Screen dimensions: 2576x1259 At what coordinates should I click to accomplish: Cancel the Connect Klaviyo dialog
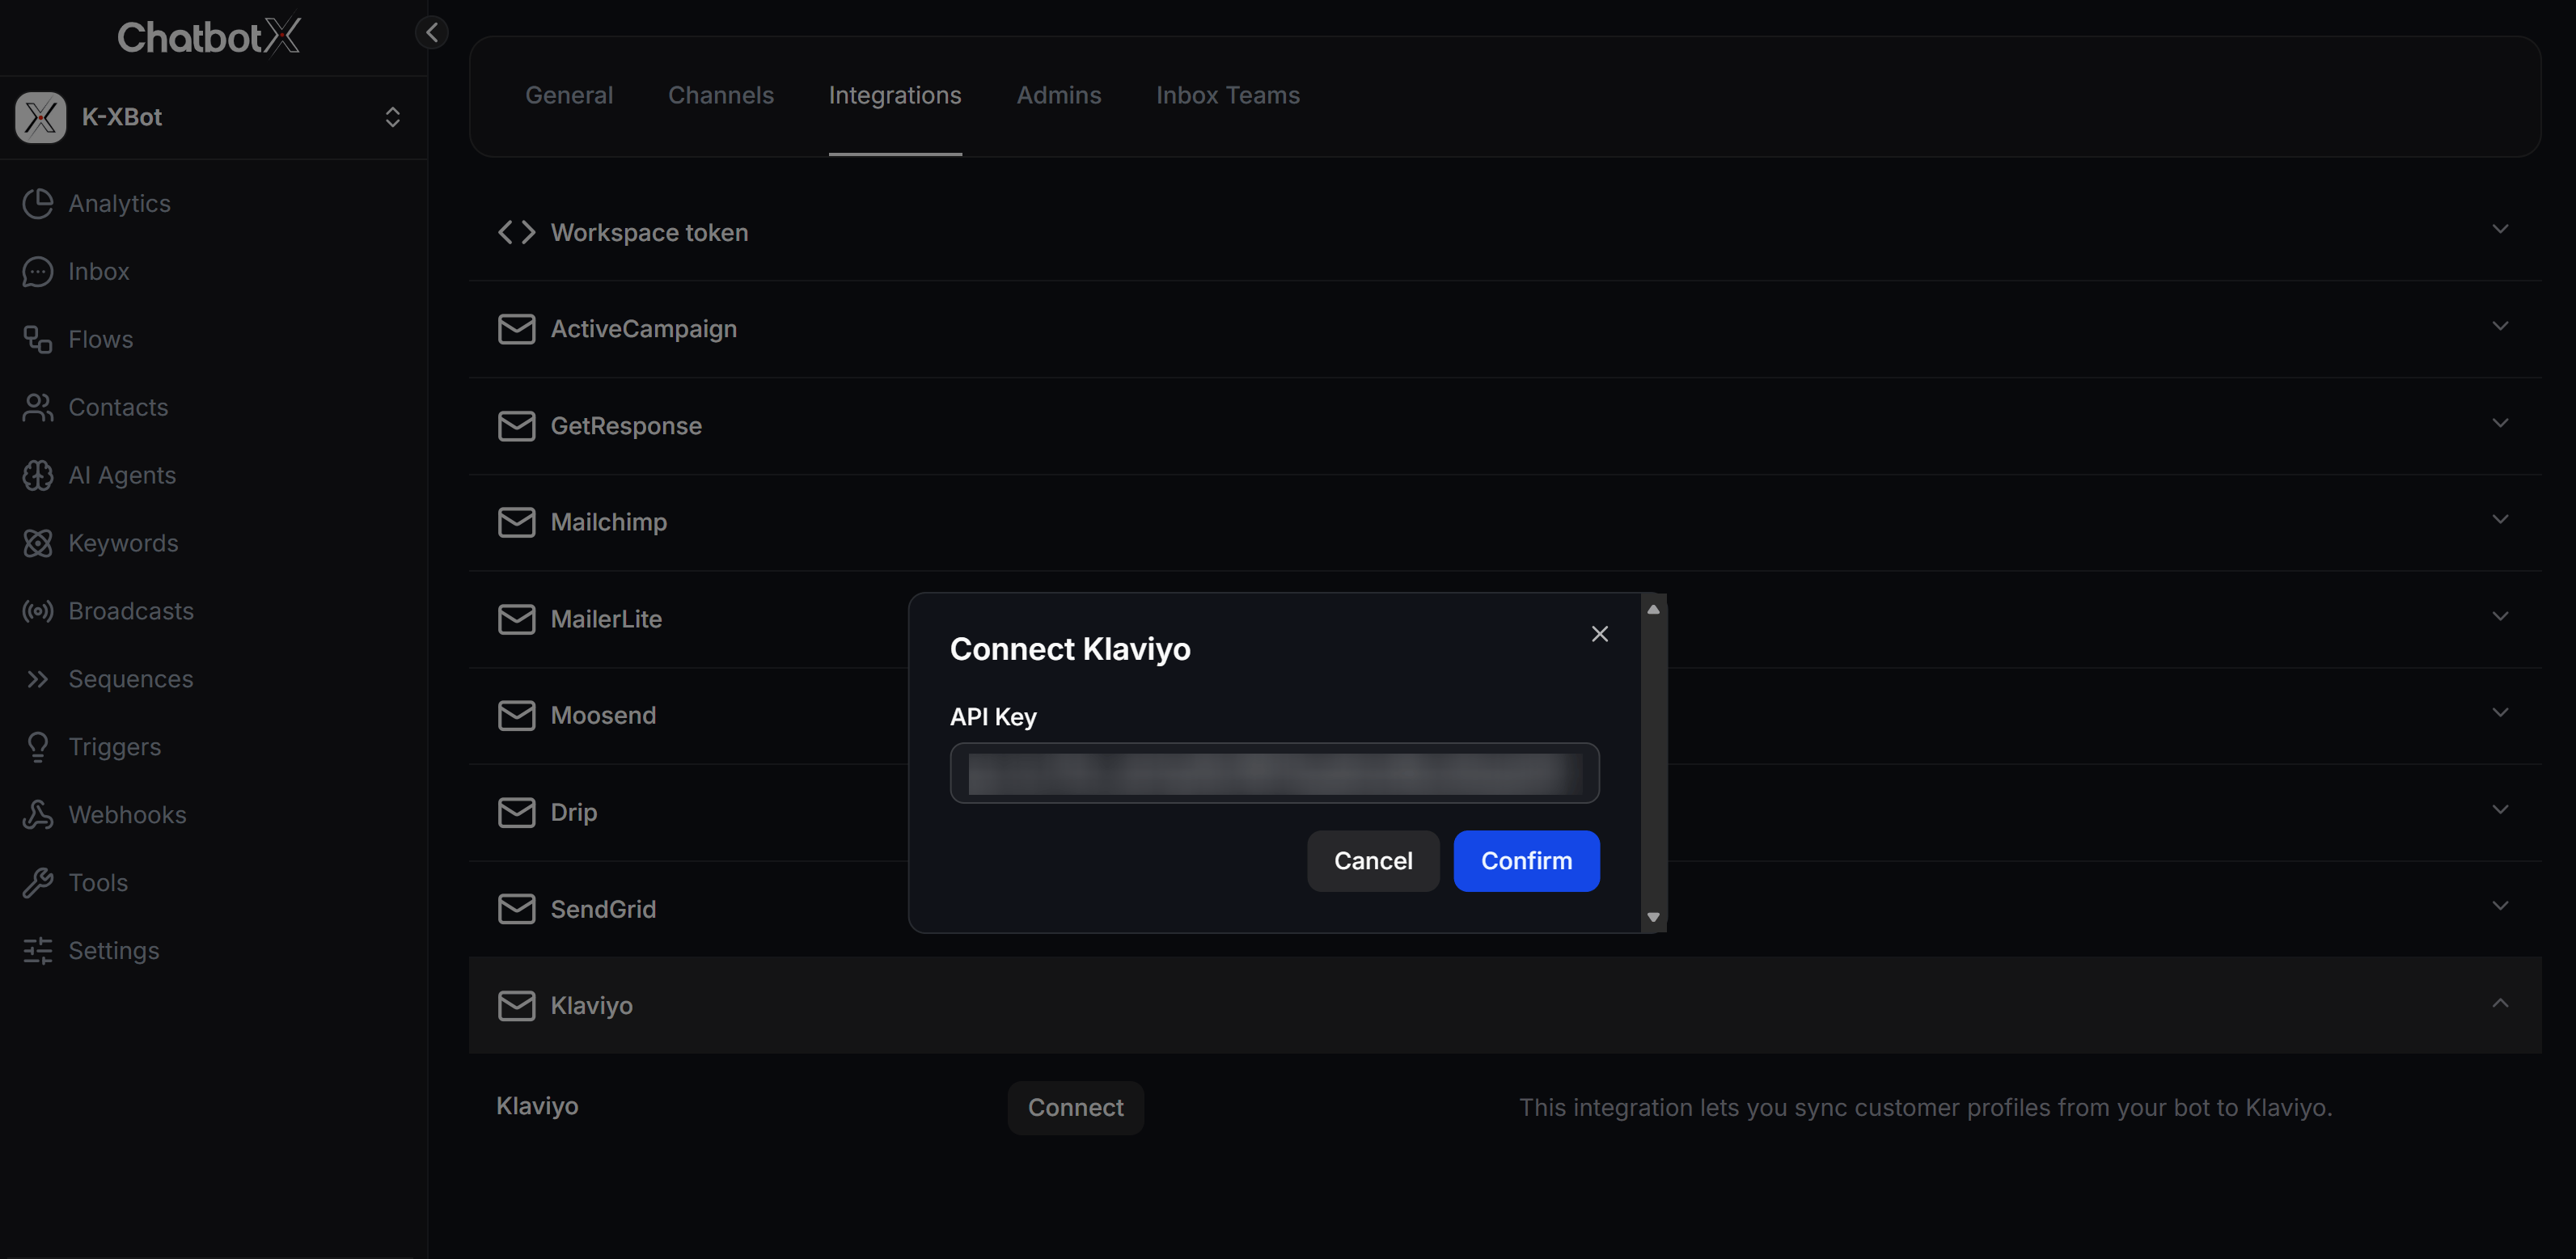[x=1373, y=862]
